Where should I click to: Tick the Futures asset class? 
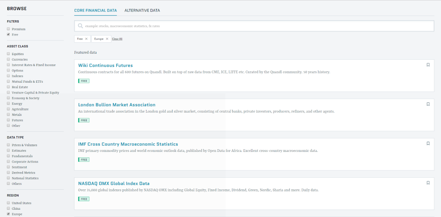click(9, 120)
